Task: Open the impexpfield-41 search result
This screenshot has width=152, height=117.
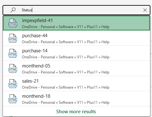Action: (76, 23)
